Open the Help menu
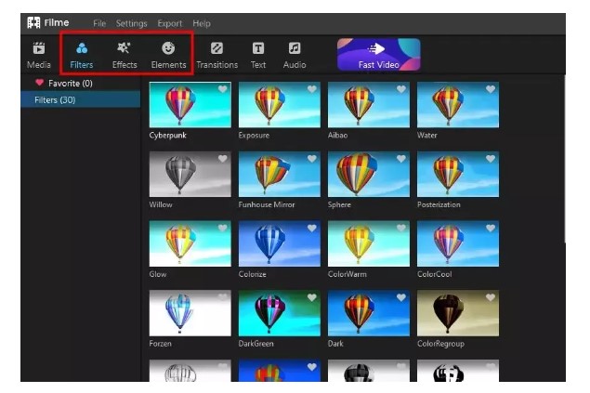Image resolution: width=590 pixels, height=393 pixels. (202, 23)
